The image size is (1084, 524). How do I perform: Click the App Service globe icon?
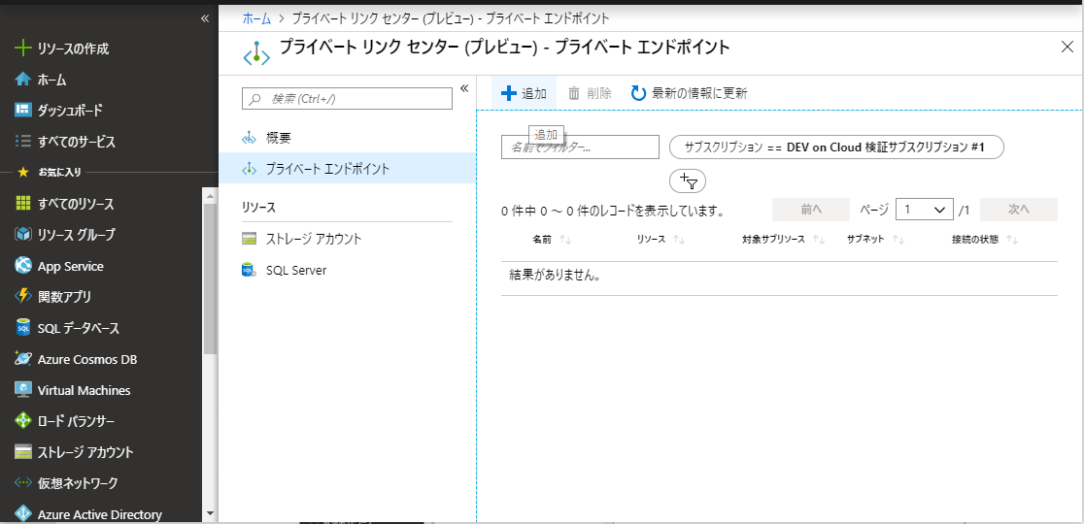(23, 266)
